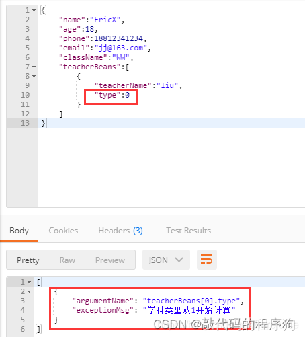Click the "exceptionMsg" key in response
This screenshot has width=305, height=337.
click(x=103, y=310)
